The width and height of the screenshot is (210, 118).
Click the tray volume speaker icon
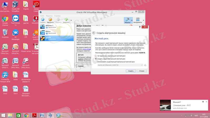(x=192, y=115)
